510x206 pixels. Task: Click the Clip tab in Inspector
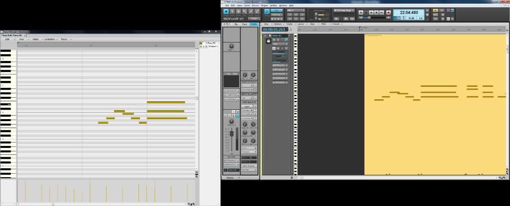pos(236,24)
